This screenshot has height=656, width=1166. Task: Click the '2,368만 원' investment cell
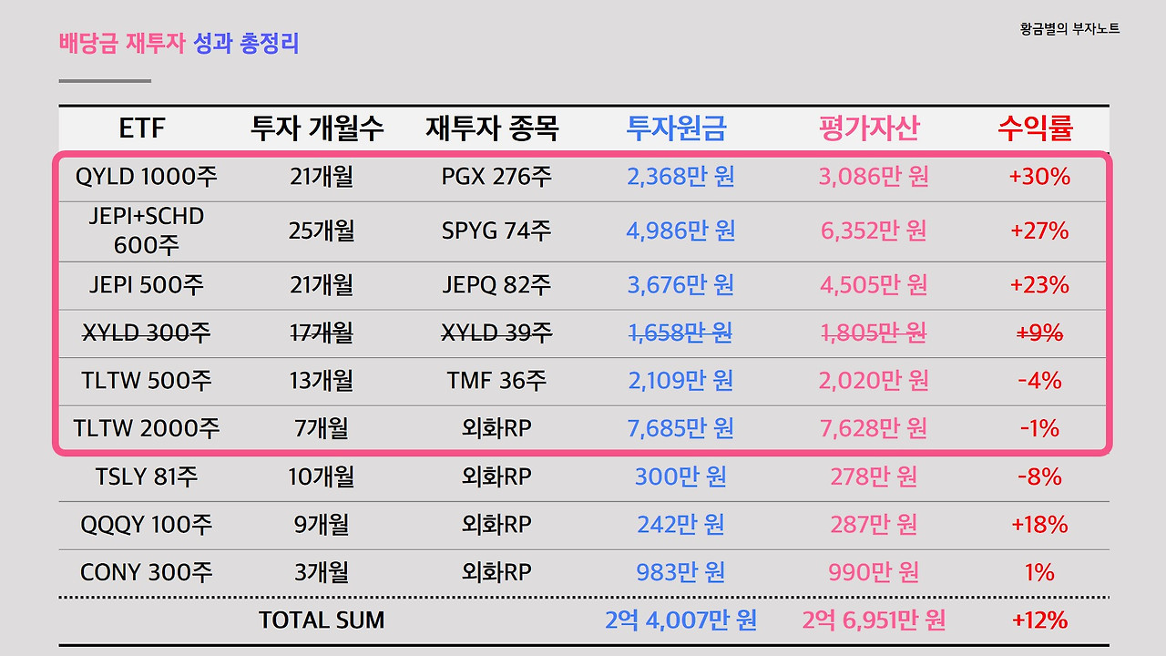tap(680, 176)
